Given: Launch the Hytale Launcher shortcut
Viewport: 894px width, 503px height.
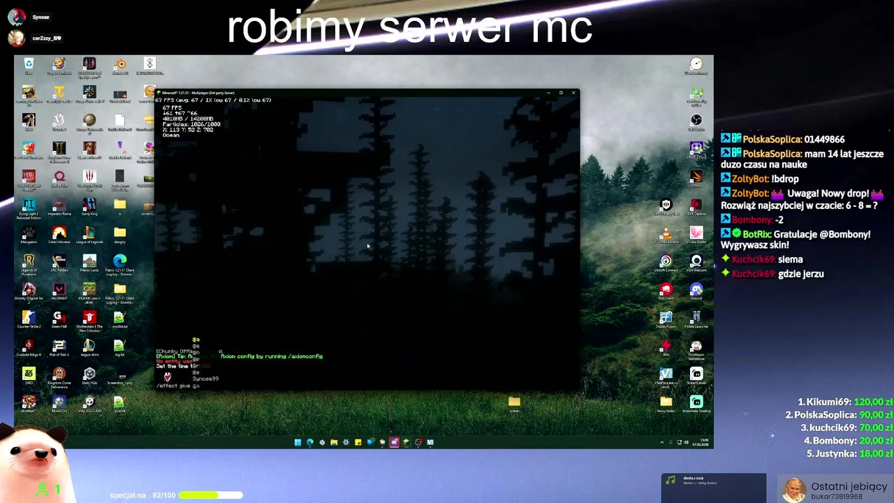Looking at the screenshot, I should pyautogui.click(x=696, y=320).
